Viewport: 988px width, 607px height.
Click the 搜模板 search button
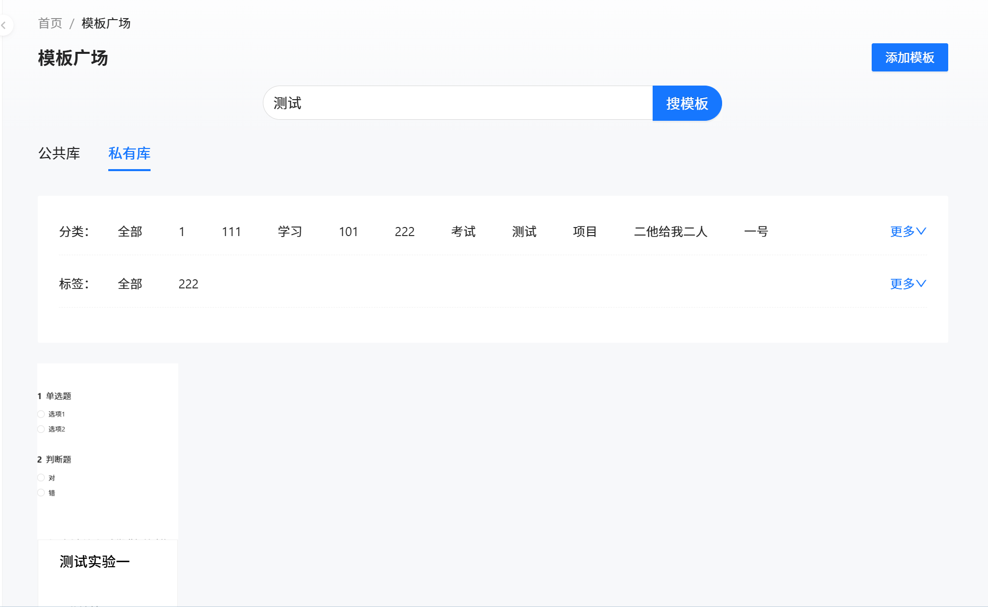687,103
